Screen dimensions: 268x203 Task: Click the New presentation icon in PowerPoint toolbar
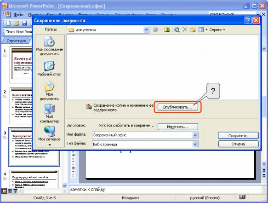click(x=9, y=23)
